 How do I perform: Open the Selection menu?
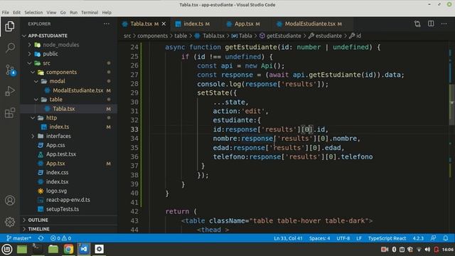pos(33,13)
